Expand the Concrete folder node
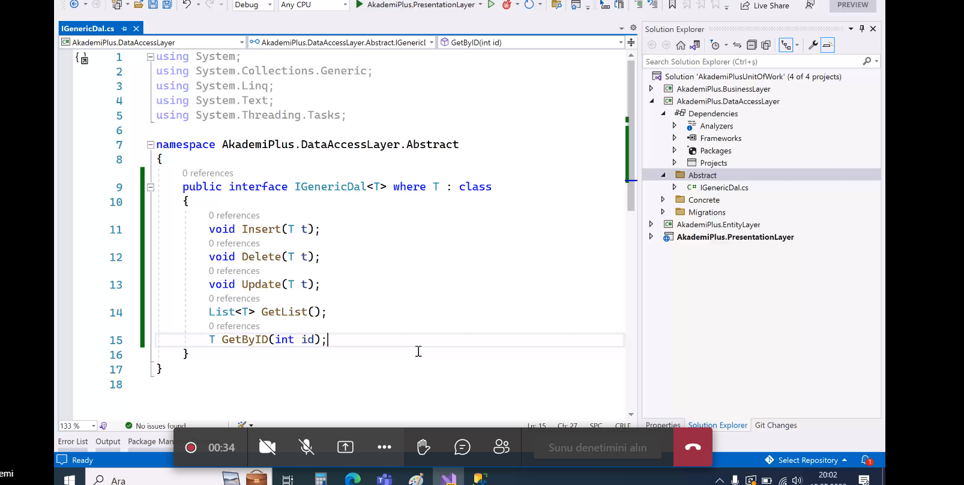The width and height of the screenshot is (964, 485). [663, 200]
